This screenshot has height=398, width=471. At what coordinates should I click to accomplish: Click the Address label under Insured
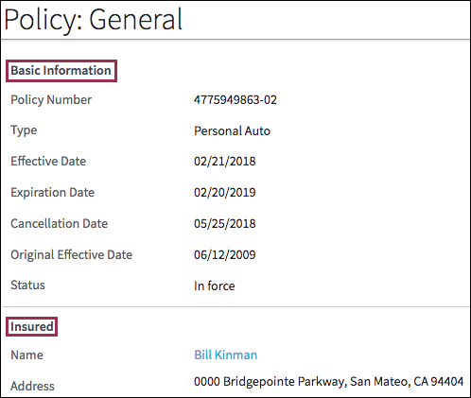(32, 386)
